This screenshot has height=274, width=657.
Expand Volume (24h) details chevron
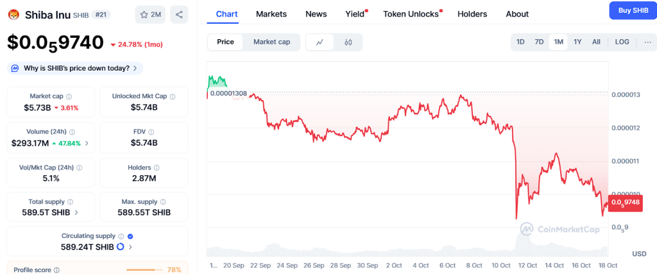pyautogui.click(x=87, y=143)
